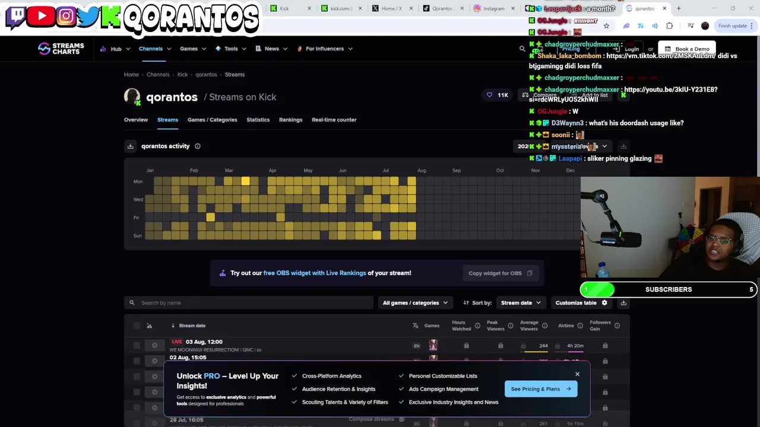The height and width of the screenshot is (427, 760).
Task: Click Book a Demo button
Action: [687, 49]
